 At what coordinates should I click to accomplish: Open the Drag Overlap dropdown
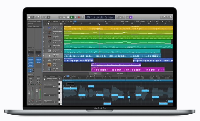tap(144, 21)
